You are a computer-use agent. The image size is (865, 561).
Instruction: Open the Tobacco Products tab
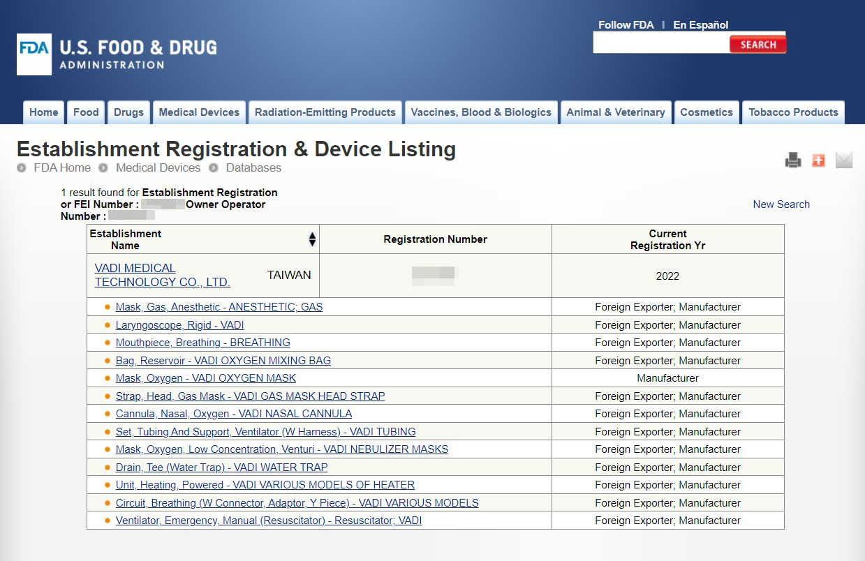pos(793,112)
